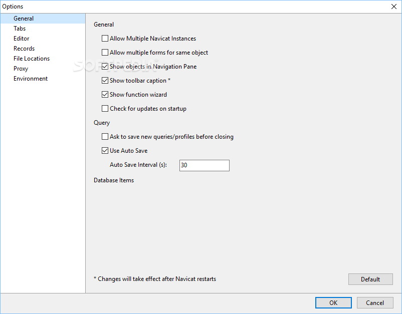Viewport: 402px width, 314px height.
Task: Click Cancel to discard changes
Action: click(375, 302)
